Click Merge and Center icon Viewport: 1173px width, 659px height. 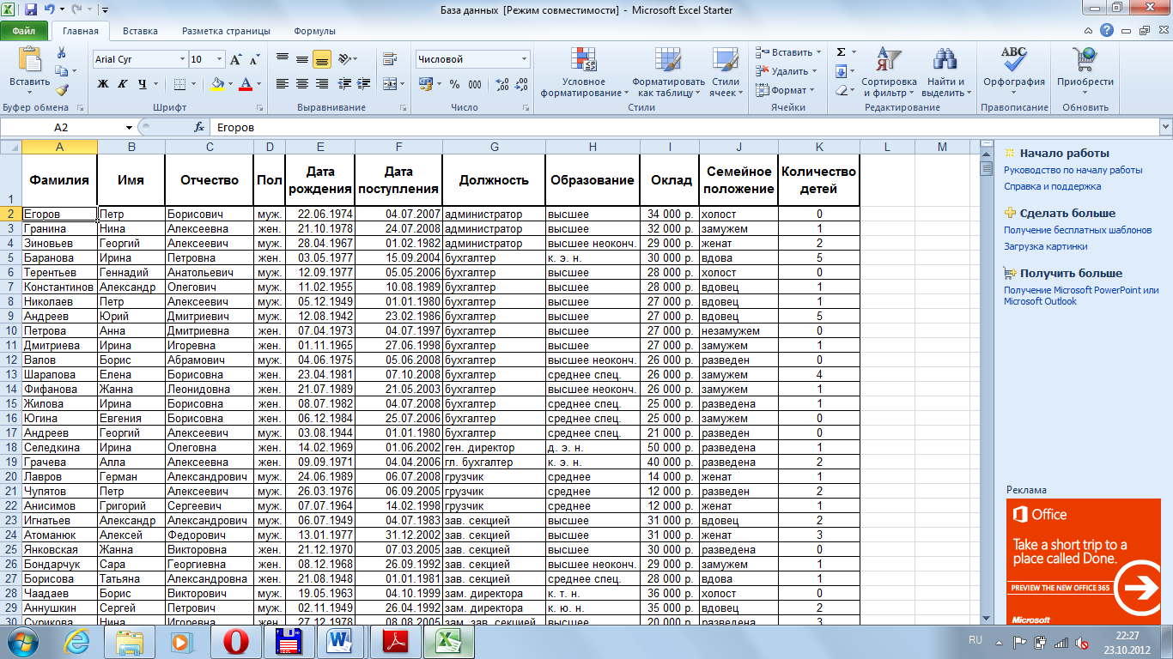(x=389, y=84)
